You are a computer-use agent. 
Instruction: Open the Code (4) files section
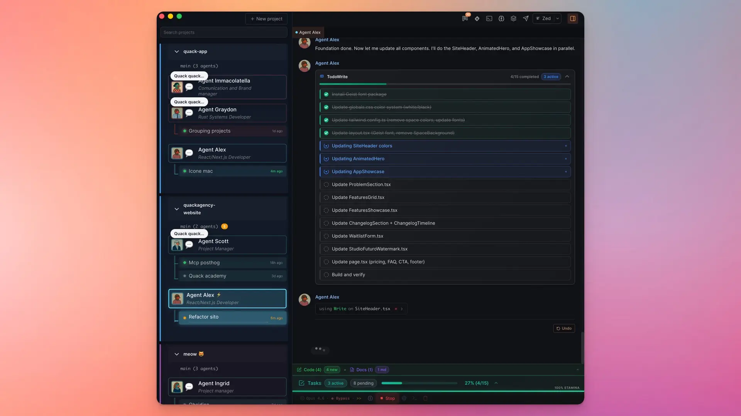[309, 370]
